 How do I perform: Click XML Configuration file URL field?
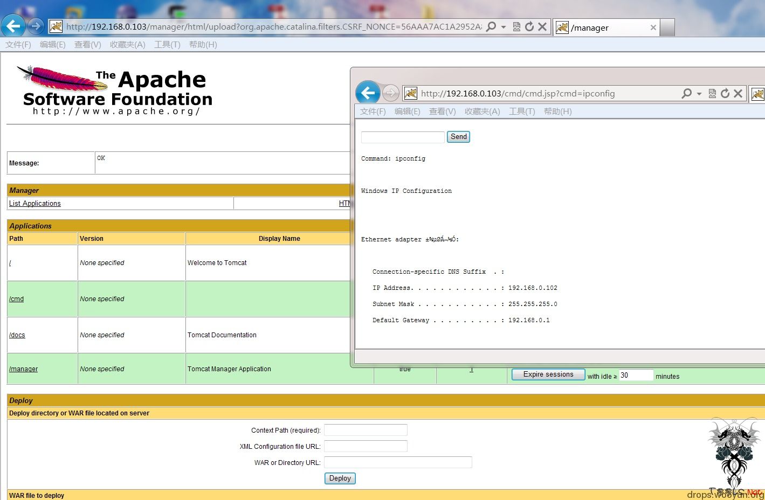[366, 446]
